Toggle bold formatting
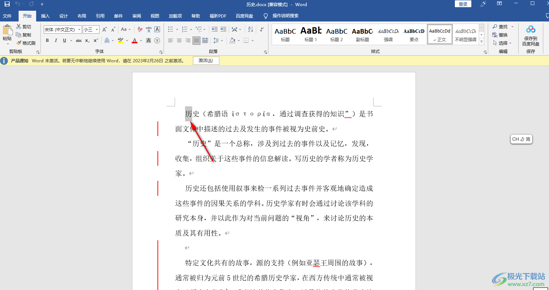Image resolution: width=549 pixels, height=290 pixels. click(x=48, y=40)
